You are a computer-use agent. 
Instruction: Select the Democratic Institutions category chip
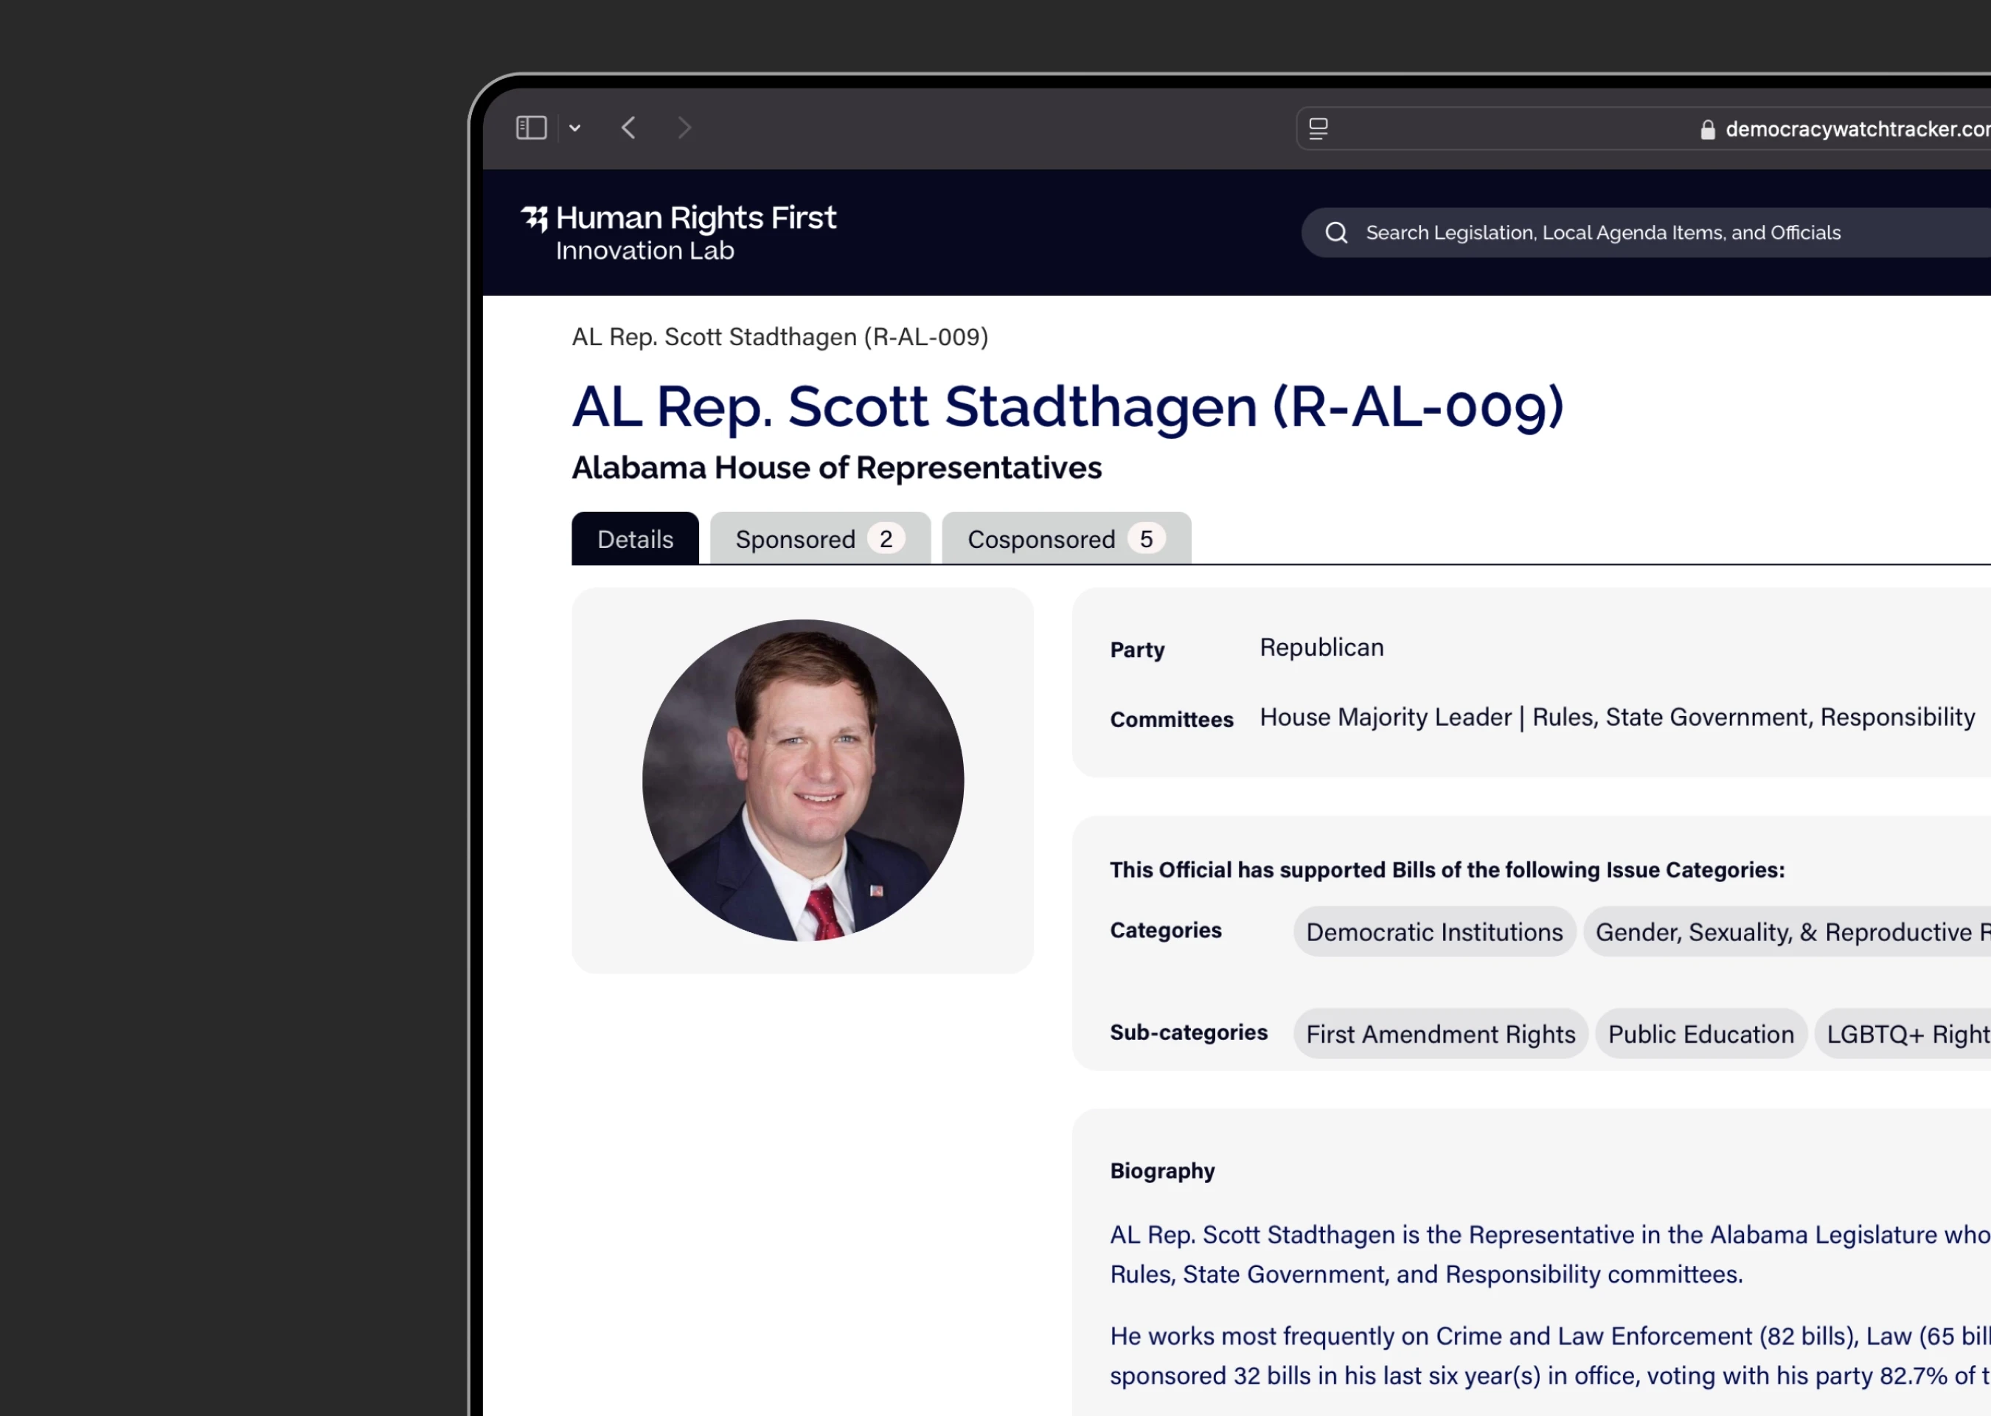pyautogui.click(x=1434, y=932)
